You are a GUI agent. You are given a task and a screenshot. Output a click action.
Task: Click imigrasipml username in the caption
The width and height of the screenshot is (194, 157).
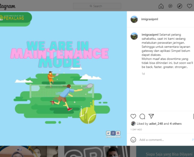[x=150, y=35]
